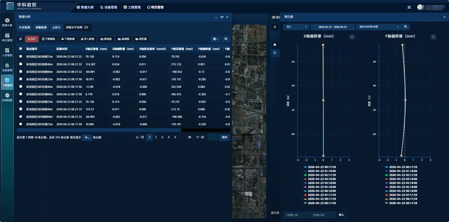
Task: Click the 下载数据 button
Action: coord(68,39)
